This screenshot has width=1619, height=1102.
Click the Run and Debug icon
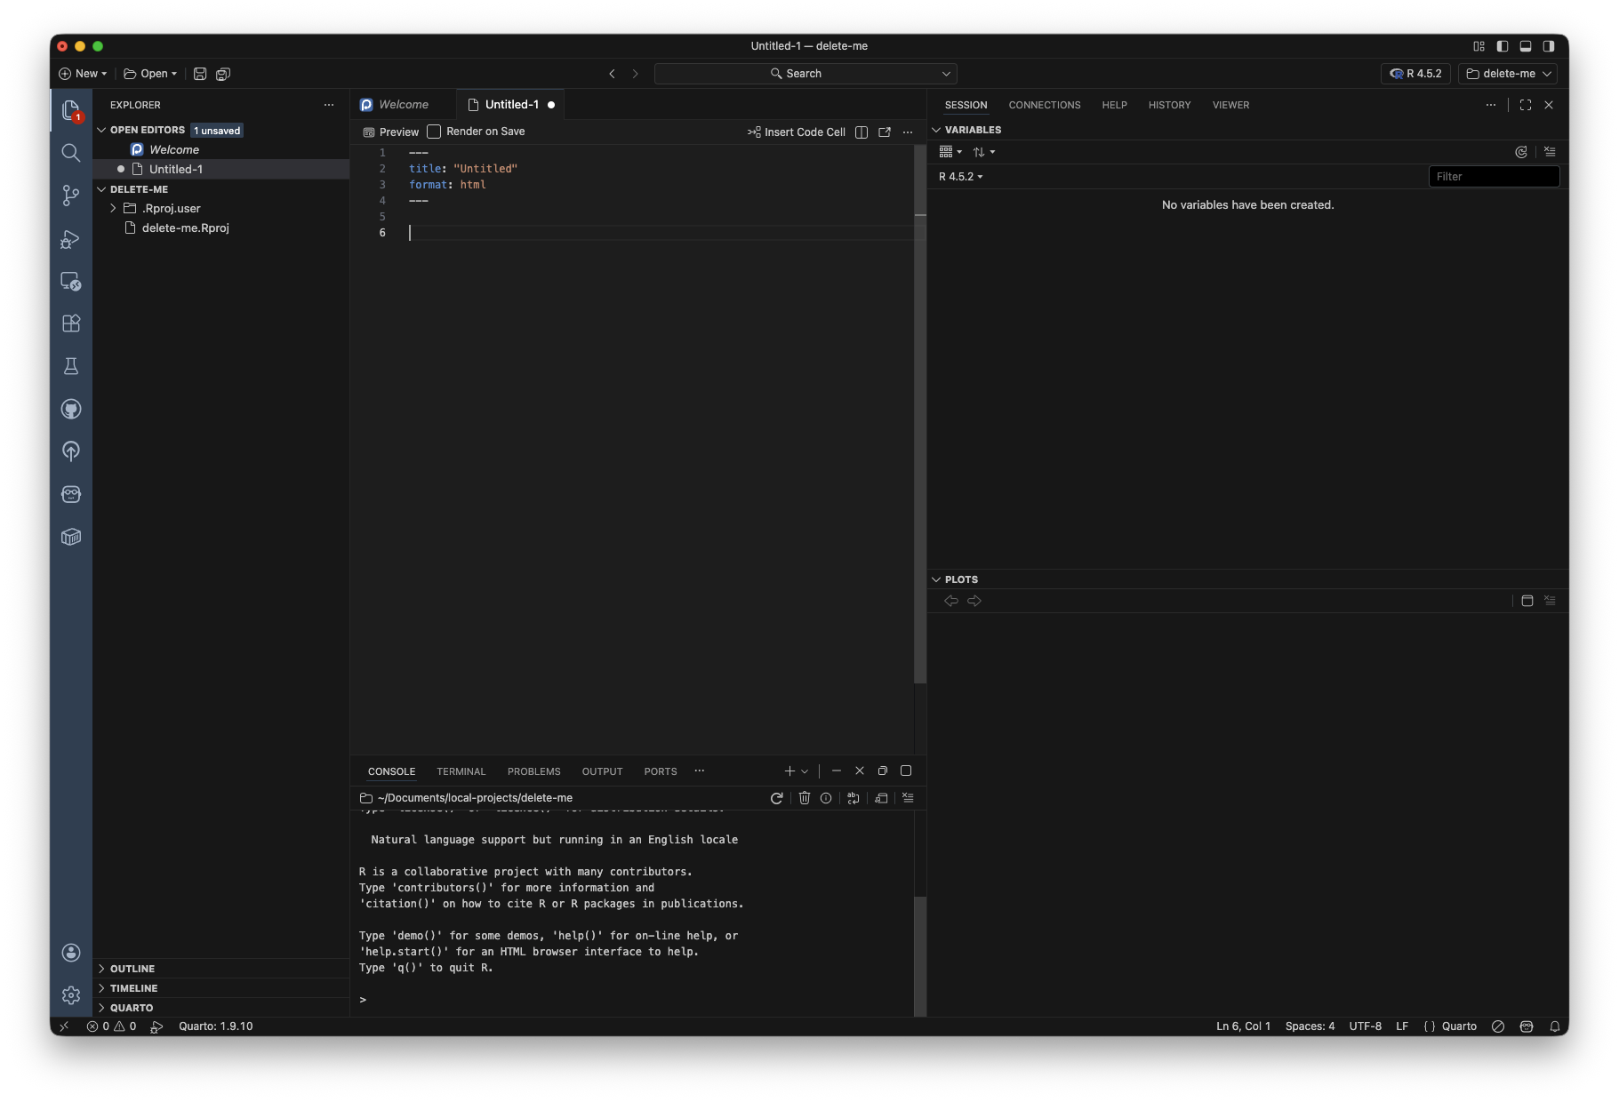pos(71,238)
